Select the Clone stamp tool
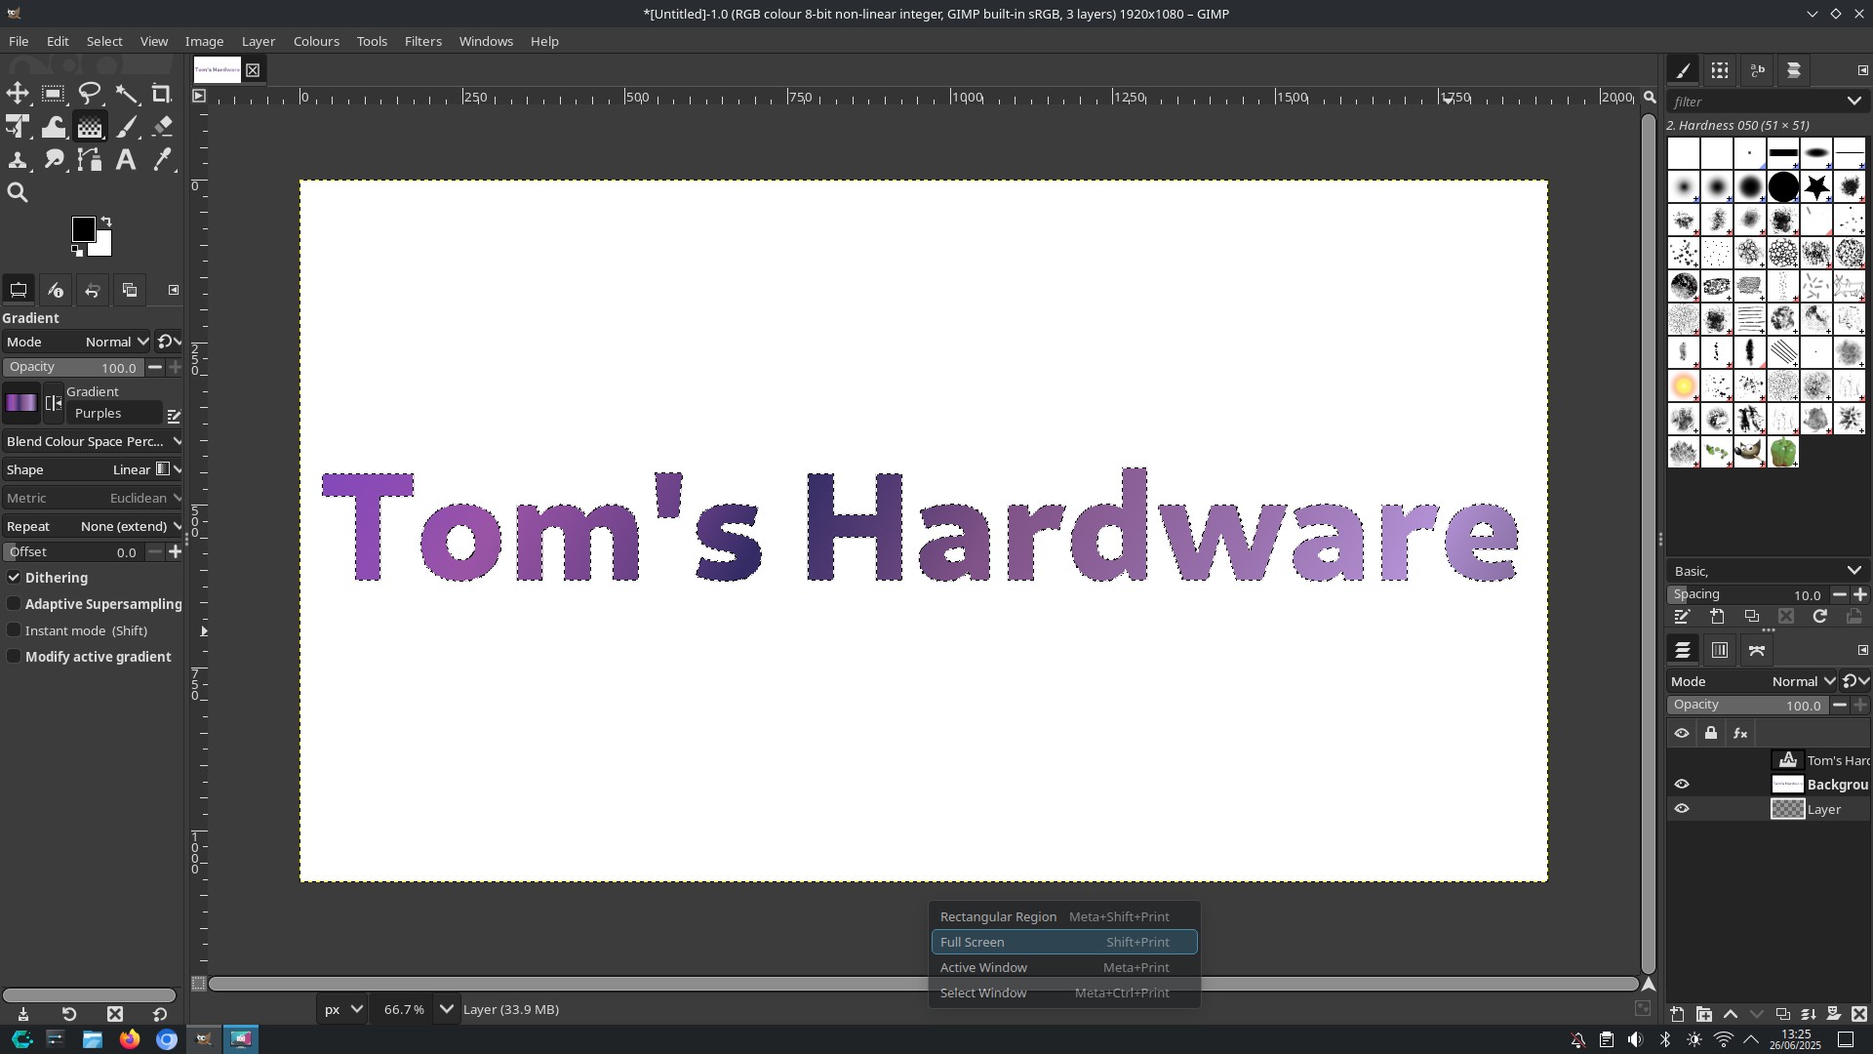The width and height of the screenshot is (1873, 1054). point(18,160)
